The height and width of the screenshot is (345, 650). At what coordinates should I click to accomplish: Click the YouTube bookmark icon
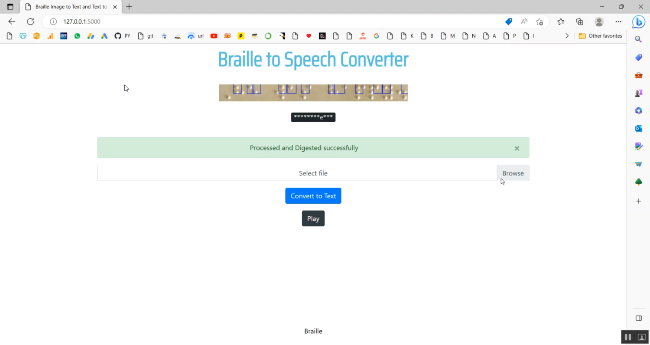coord(214,36)
